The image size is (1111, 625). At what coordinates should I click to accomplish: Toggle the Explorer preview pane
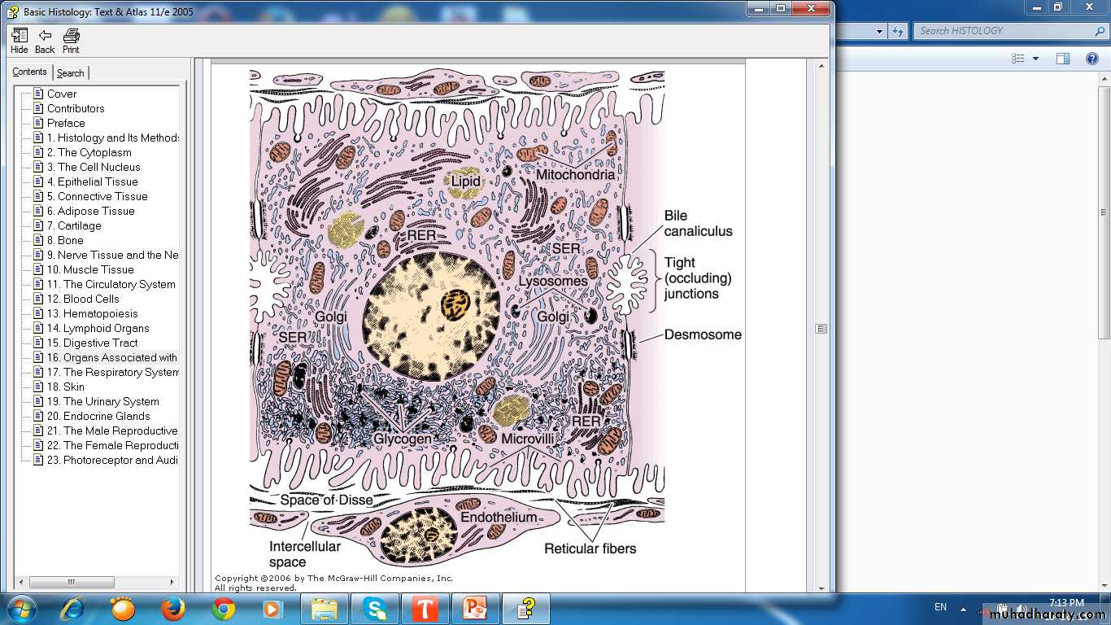point(1063,59)
